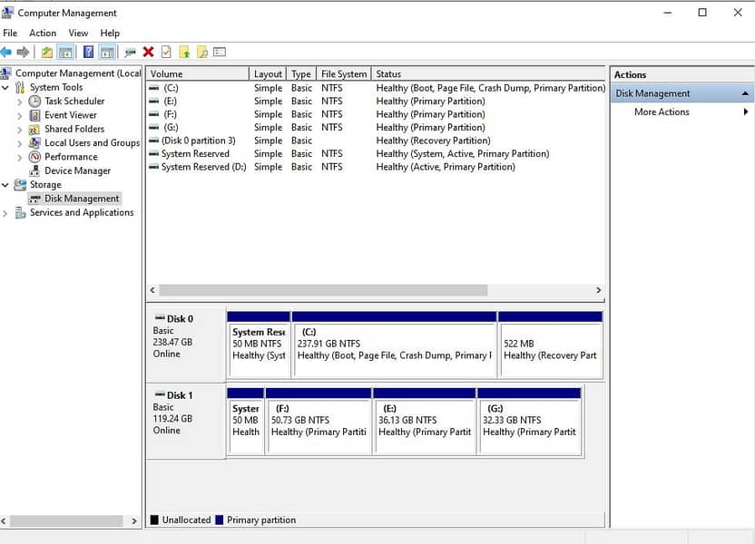
Task: Click the black Unallocated legend swatch
Action: [154, 520]
